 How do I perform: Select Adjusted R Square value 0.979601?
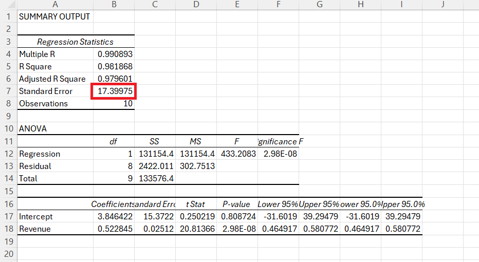pos(114,79)
